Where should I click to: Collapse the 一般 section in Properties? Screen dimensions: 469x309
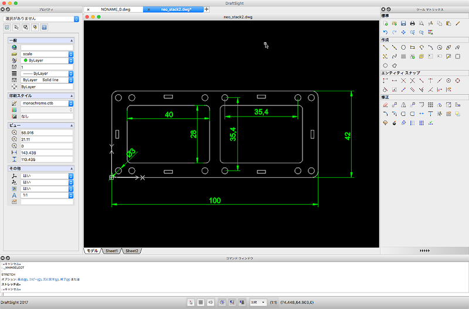click(72, 40)
